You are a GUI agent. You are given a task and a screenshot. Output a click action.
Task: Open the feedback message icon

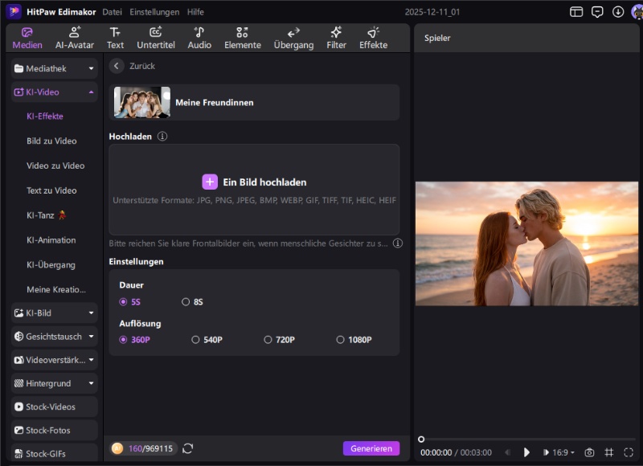coord(597,12)
